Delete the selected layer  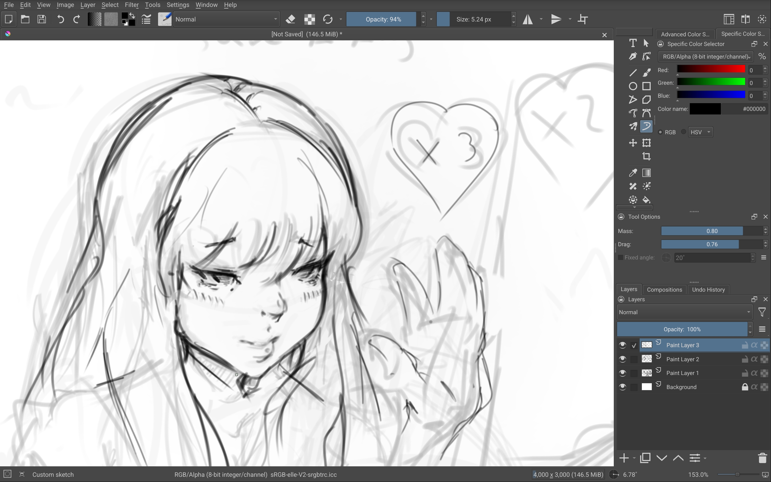click(763, 458)
